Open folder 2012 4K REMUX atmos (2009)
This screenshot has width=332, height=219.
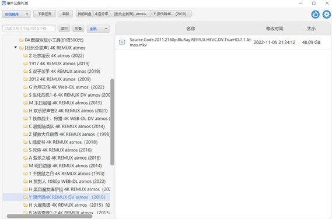point(60,79)
